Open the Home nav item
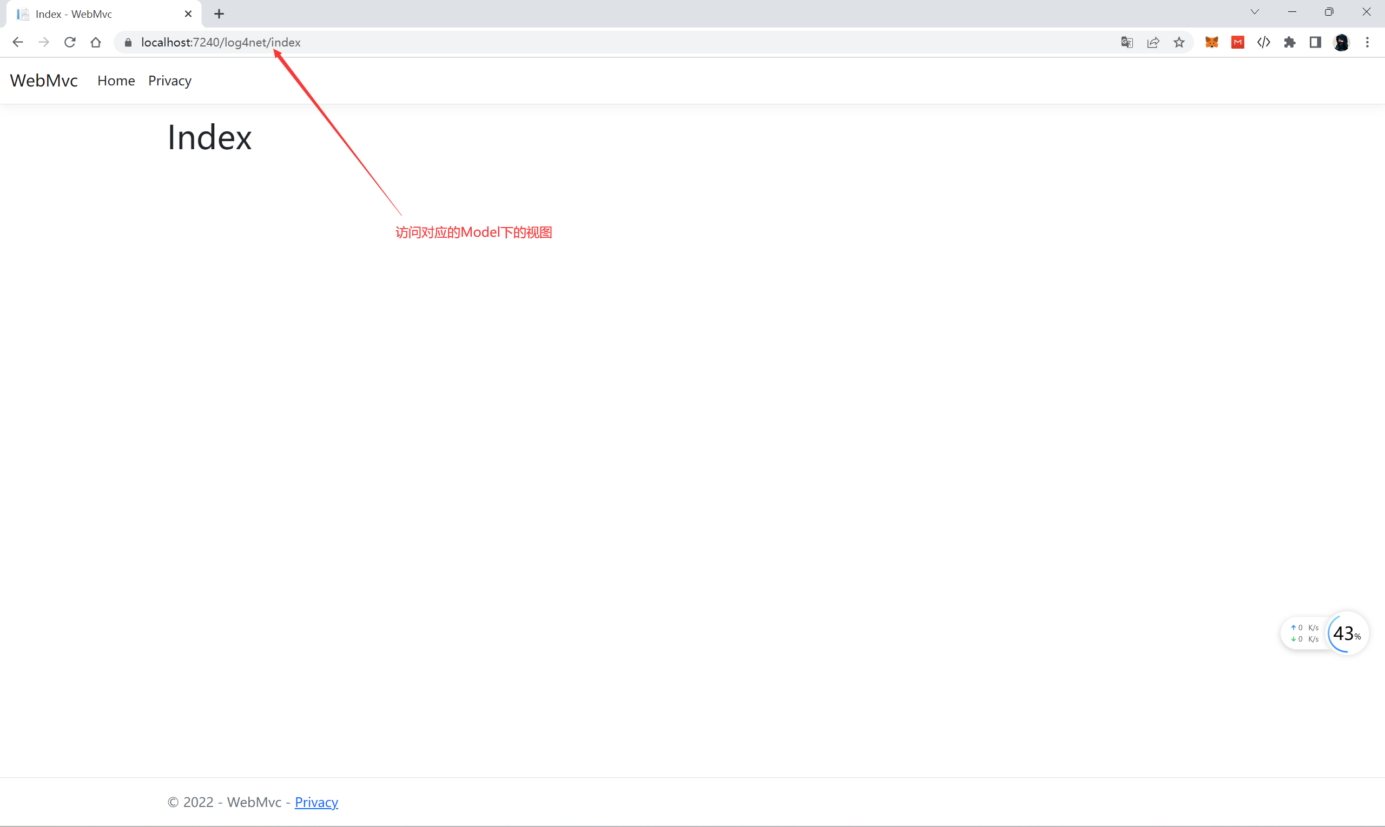 click(x=116, y=81)
